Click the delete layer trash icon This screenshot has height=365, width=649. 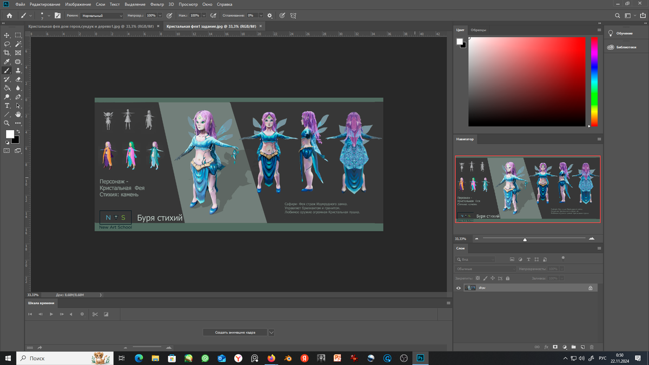click(x=592, y=347)
